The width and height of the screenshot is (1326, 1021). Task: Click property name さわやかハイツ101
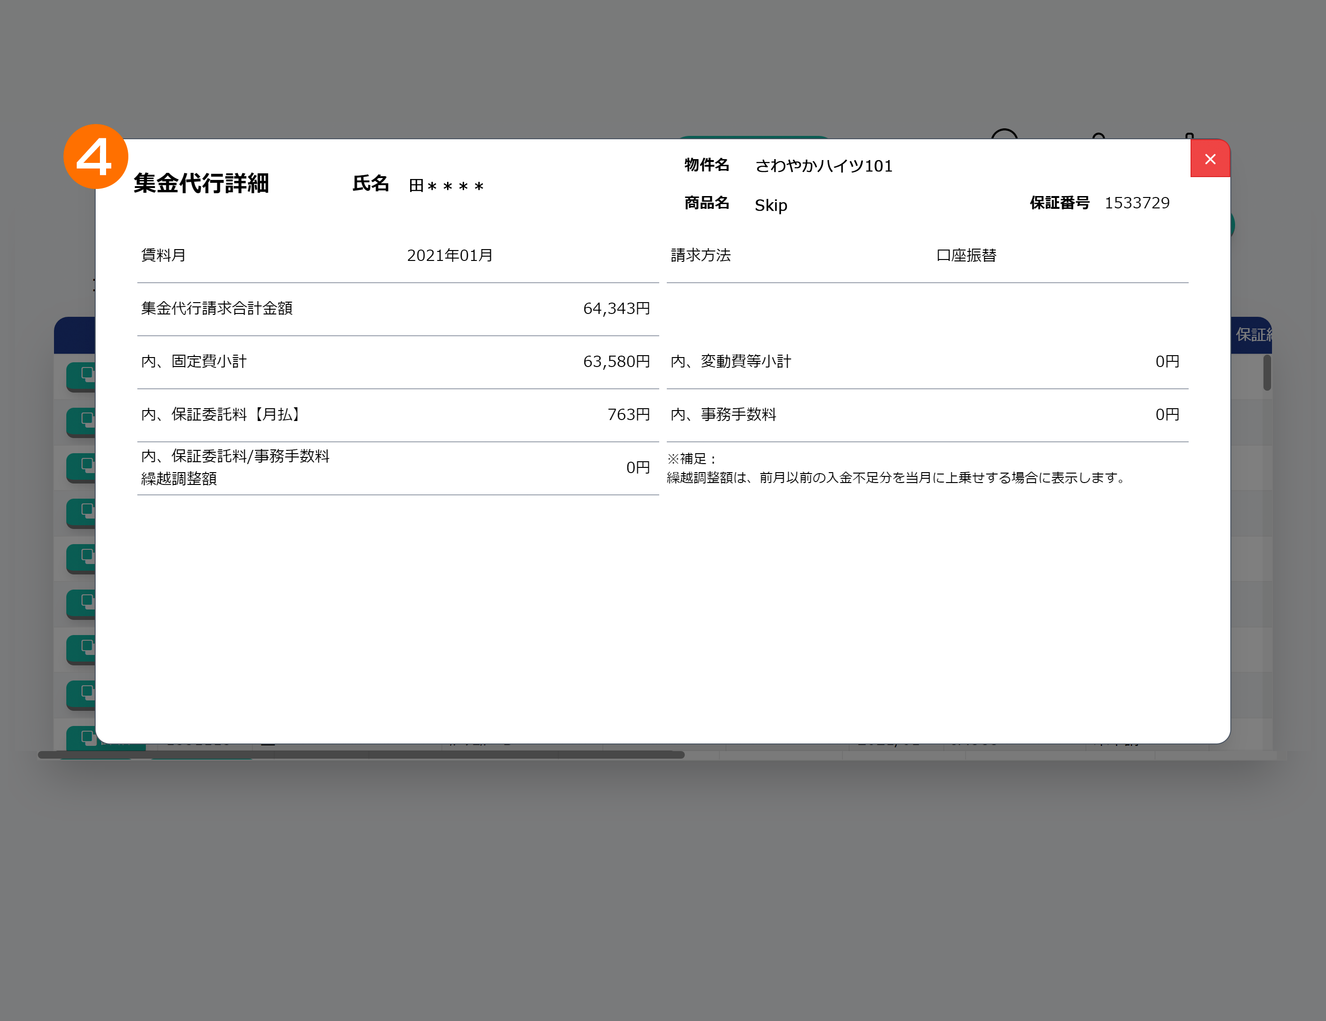[x=823, y=166]
